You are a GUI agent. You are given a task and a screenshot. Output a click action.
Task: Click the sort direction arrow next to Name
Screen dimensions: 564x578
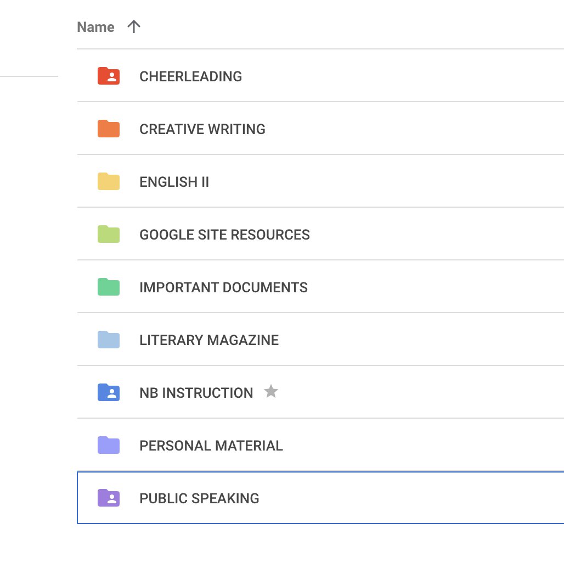[x=133, y=26]
